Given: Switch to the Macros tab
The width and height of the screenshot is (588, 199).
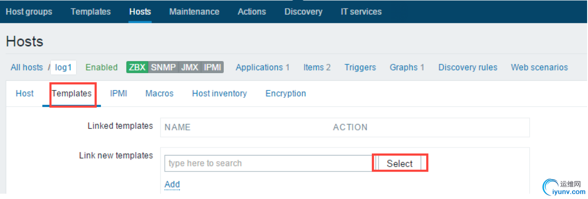Looking at the screenshot, I should [159, 94].
